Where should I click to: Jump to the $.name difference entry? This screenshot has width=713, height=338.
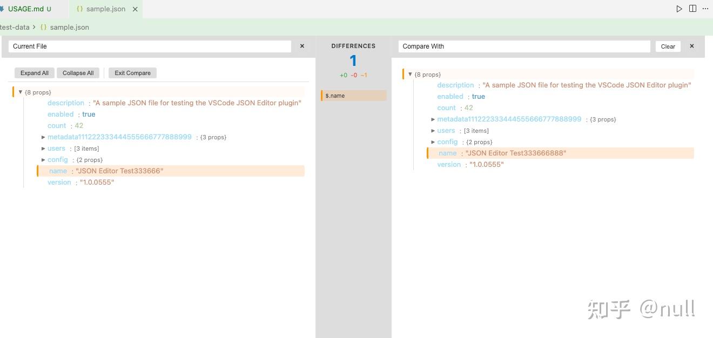pos(354,96)
